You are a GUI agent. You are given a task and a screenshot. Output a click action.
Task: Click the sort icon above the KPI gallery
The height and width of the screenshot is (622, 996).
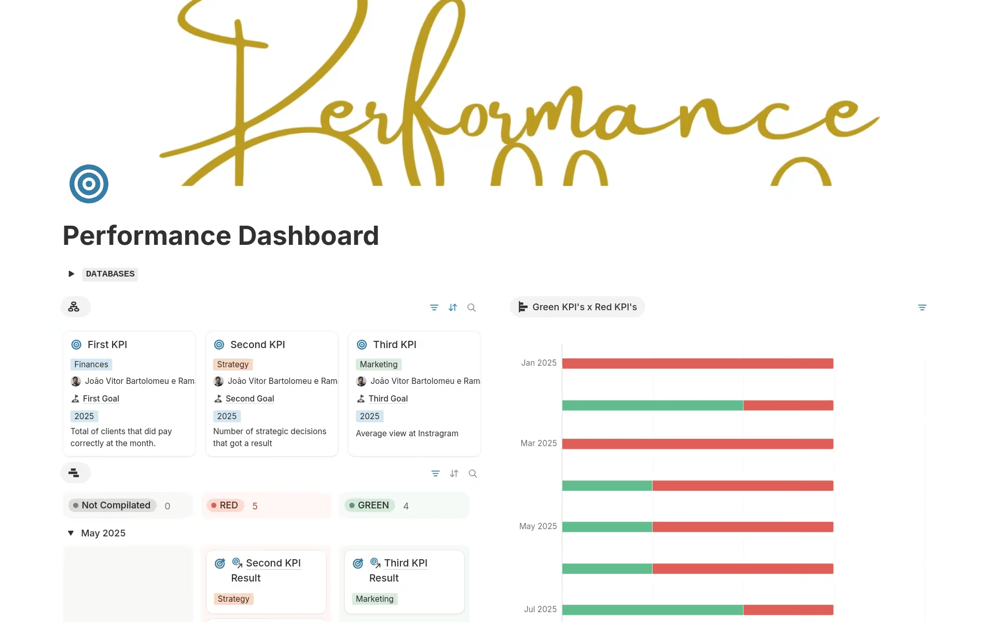[x=452, y=307]
